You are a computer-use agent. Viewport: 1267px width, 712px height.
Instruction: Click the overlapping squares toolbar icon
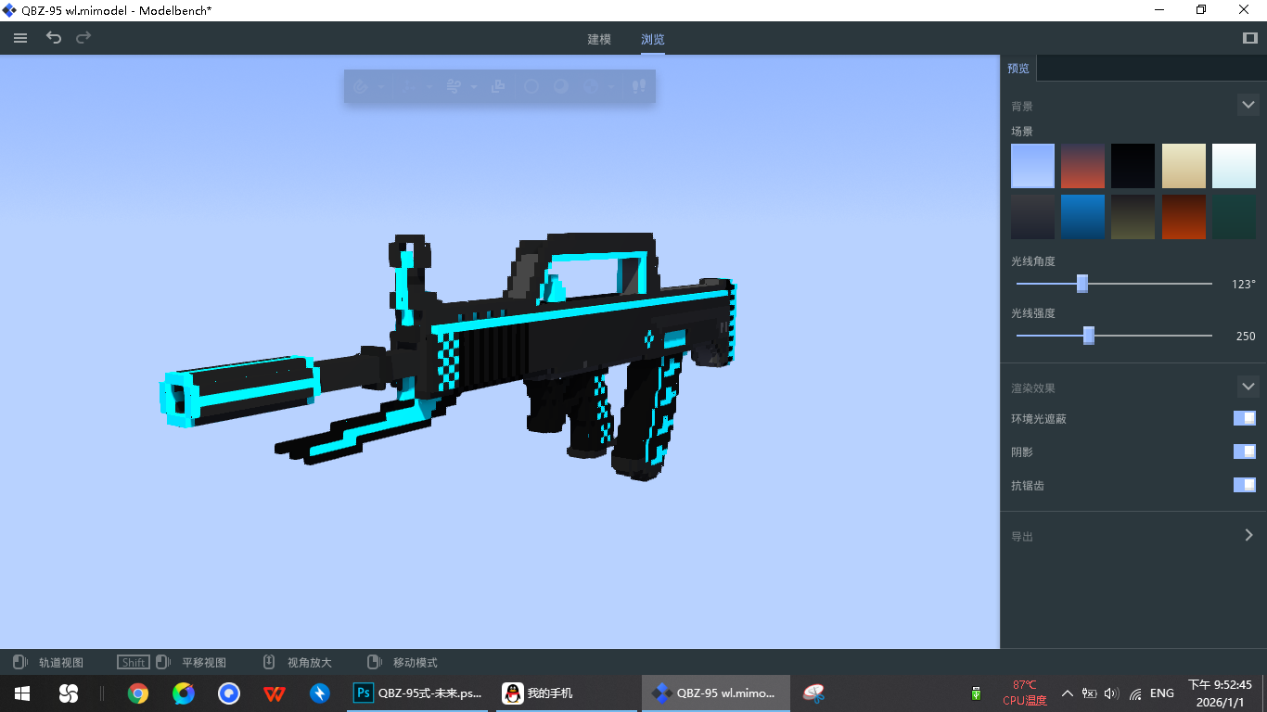(498, 86)
